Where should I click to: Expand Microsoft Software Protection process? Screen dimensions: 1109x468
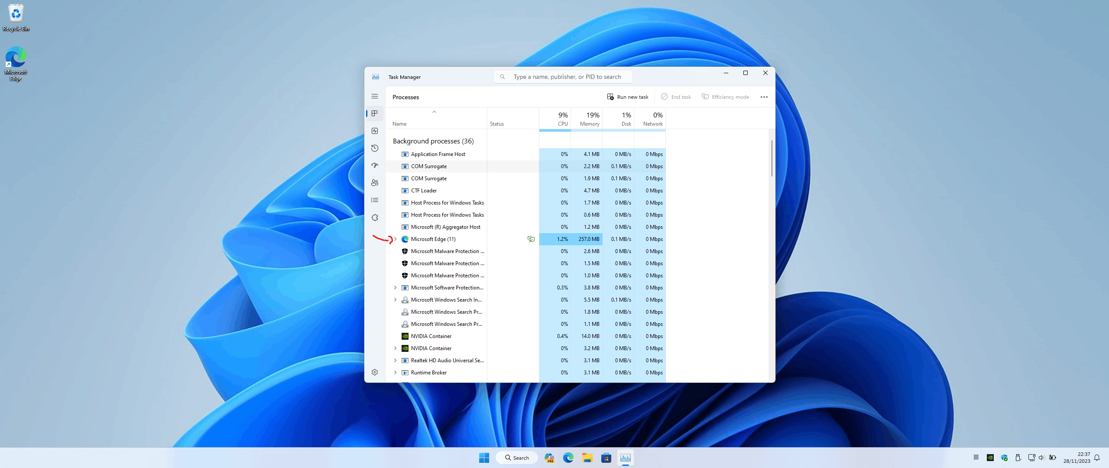395,288
